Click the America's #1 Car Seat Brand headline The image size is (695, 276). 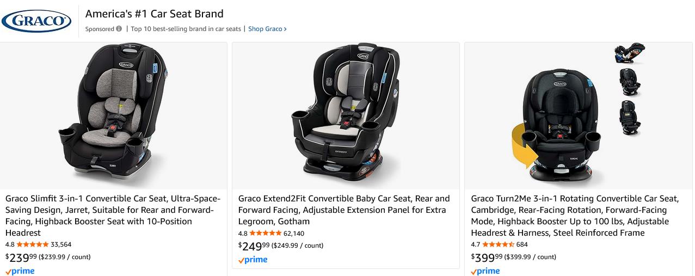coord(155,14)
